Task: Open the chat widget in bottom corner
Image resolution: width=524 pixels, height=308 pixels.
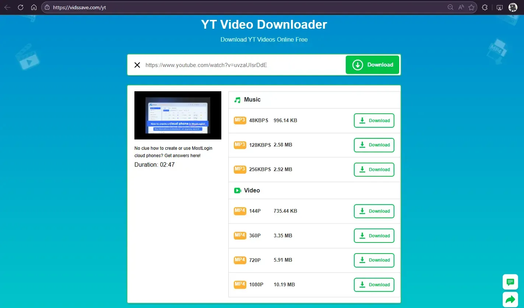Action: (510, 282)
